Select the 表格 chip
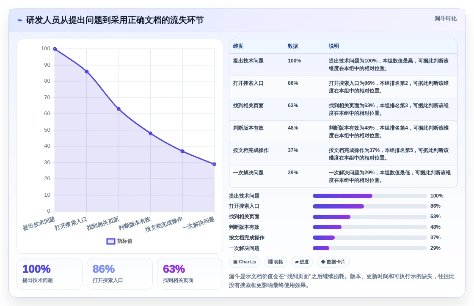 coord(276,262)
